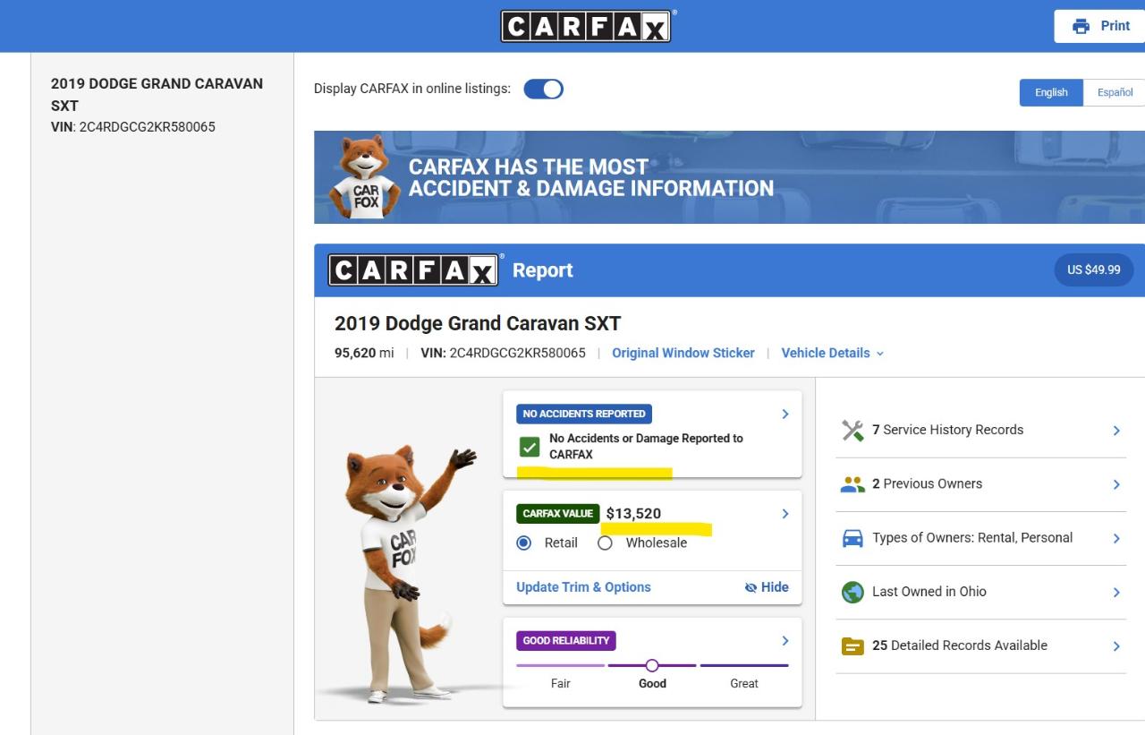Click the reliability slider knob at Good
Screen dimensions: 1145x735
point(652,665)
